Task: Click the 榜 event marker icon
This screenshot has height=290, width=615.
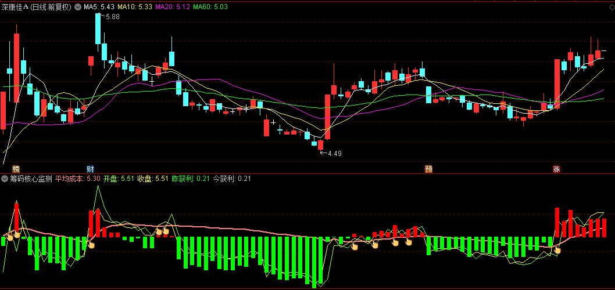Action: click(16, 169)
